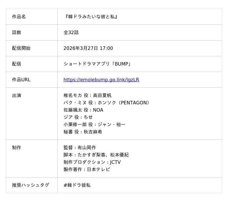Click the 制作プロダクション：JCTV line
Image resolution: width=233 pixels, height=202 pixels.
point(92,162)
